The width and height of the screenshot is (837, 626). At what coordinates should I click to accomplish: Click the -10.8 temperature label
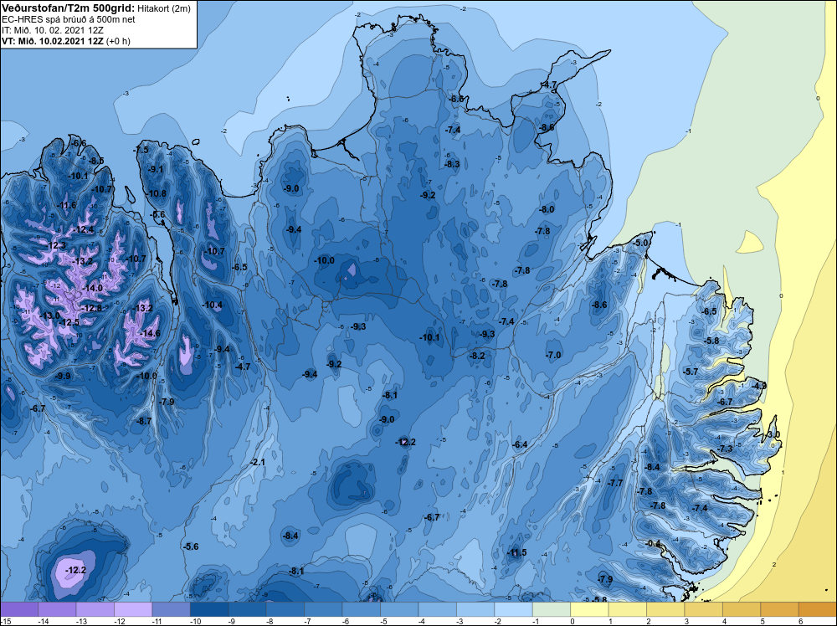(157, 193)
